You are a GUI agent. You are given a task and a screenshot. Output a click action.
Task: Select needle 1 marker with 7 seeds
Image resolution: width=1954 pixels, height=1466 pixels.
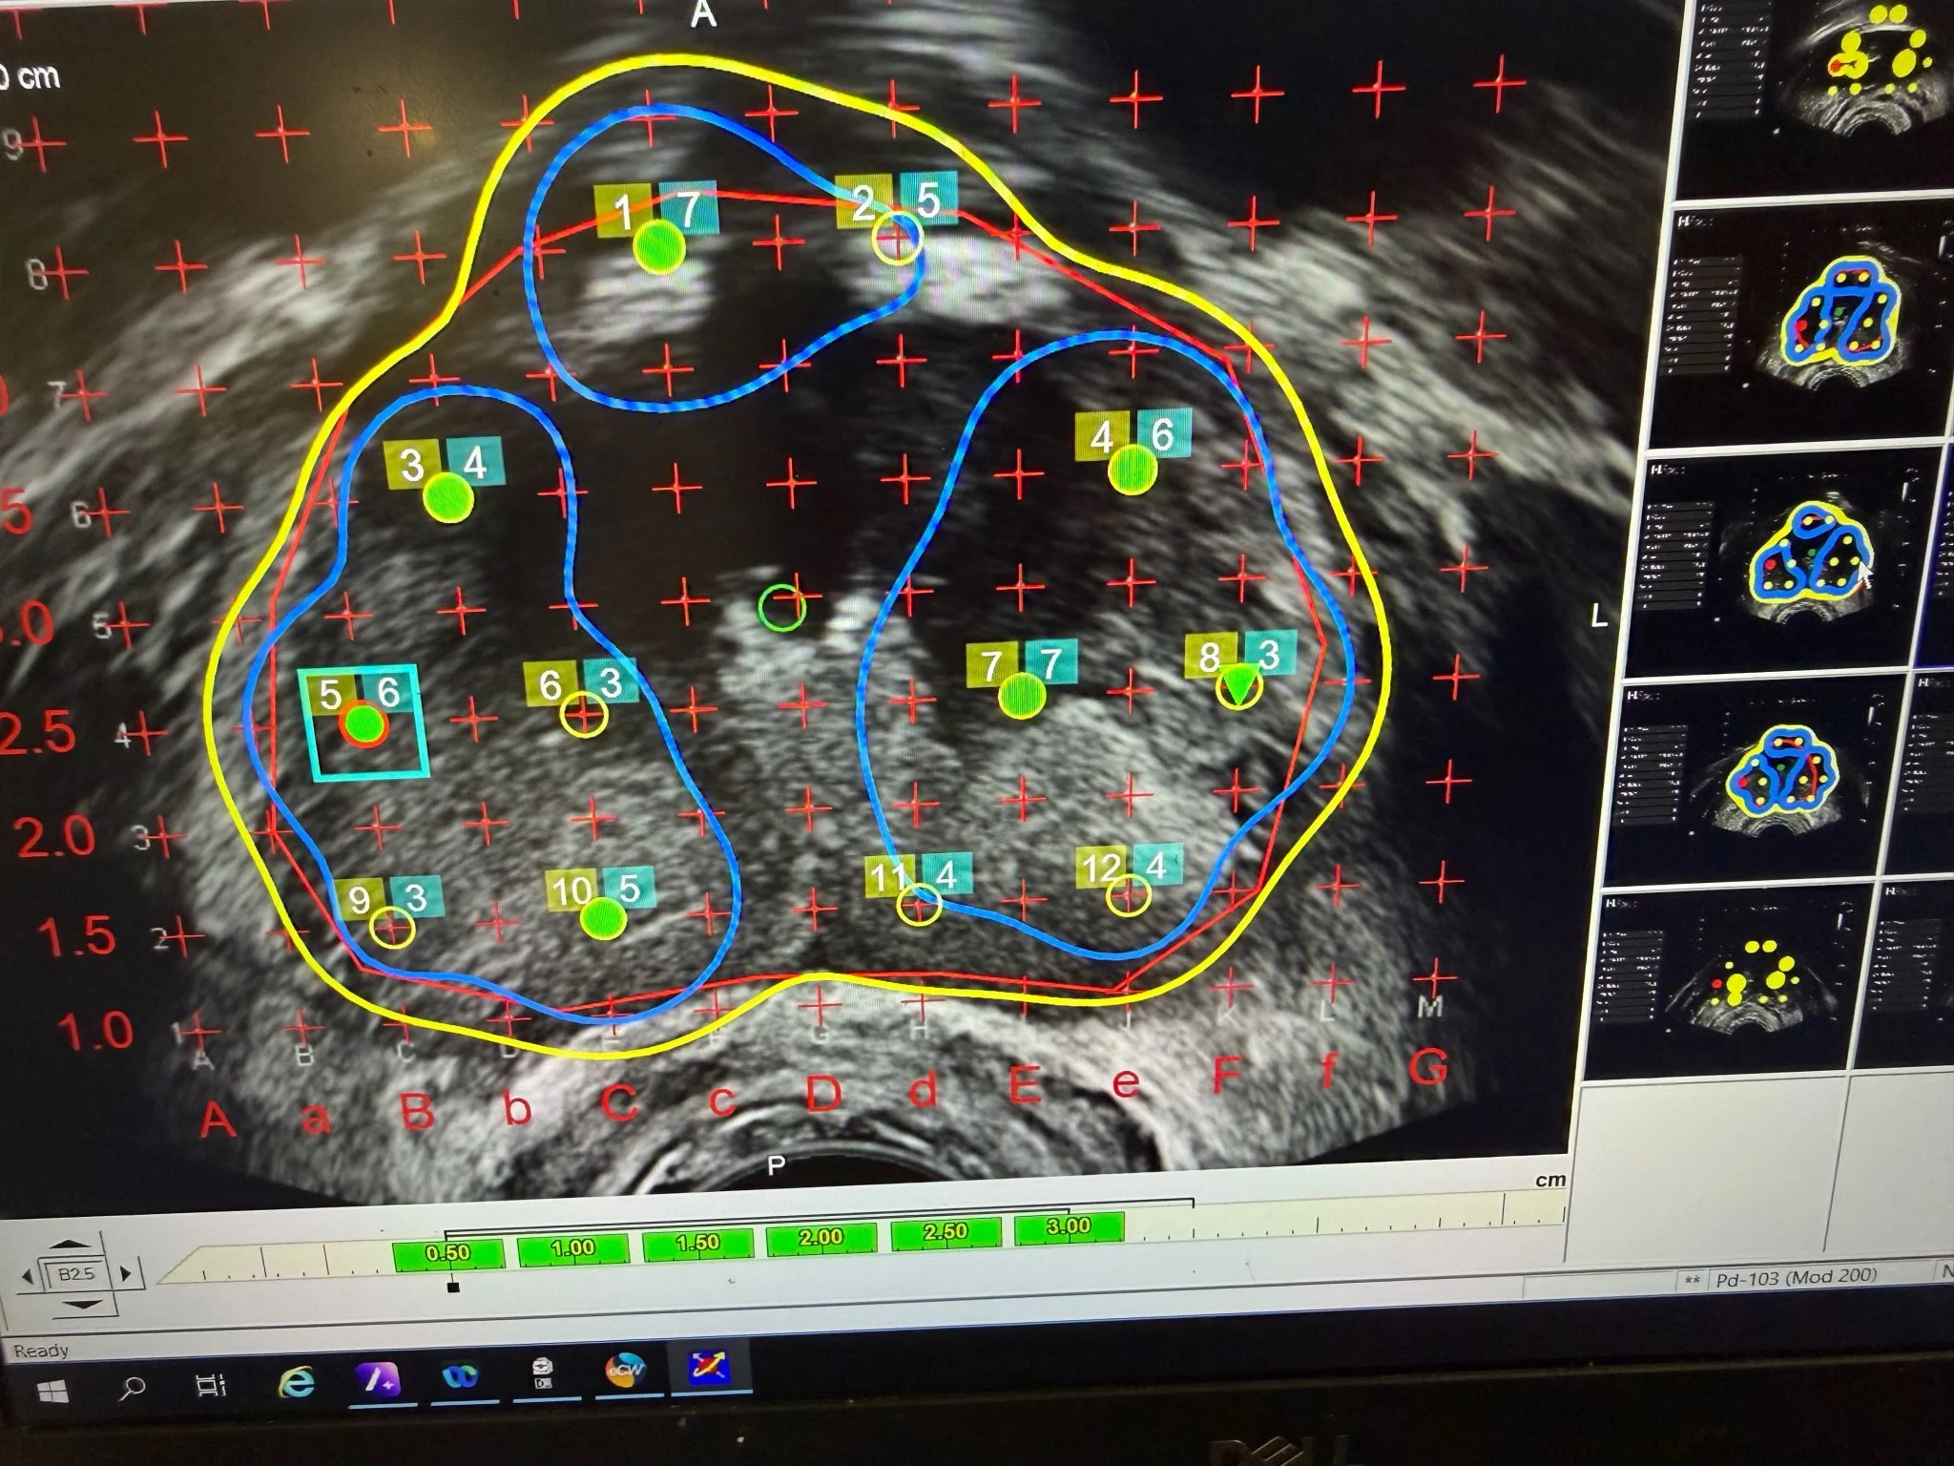point(658,247)
